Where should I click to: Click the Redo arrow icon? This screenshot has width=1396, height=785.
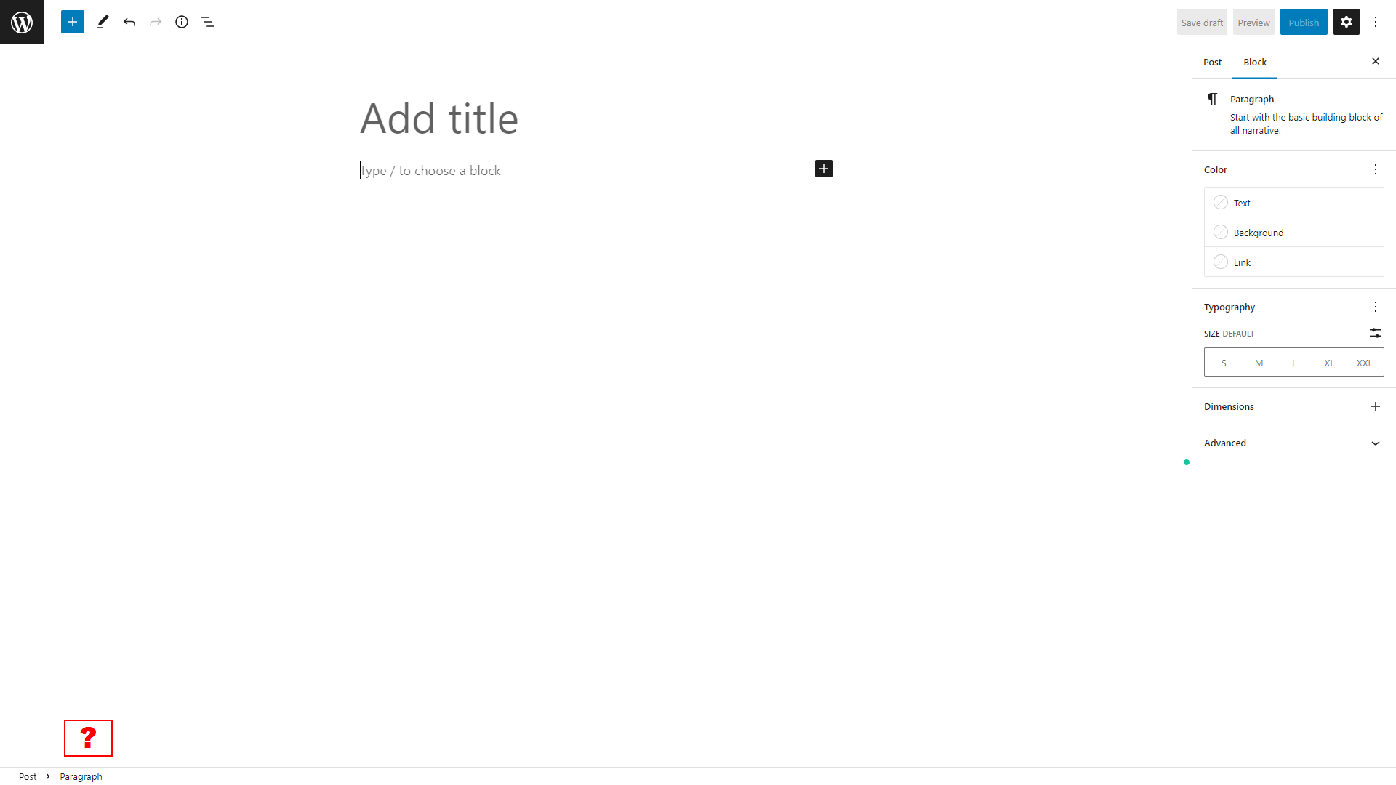pos(156,21)
